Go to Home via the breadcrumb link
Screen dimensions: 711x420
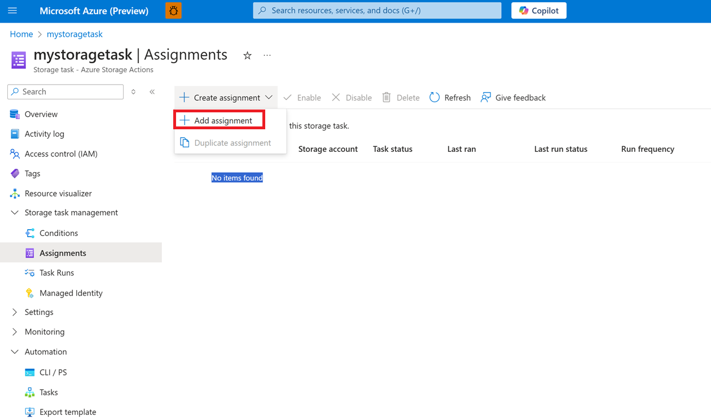click(x=21, y=34)
